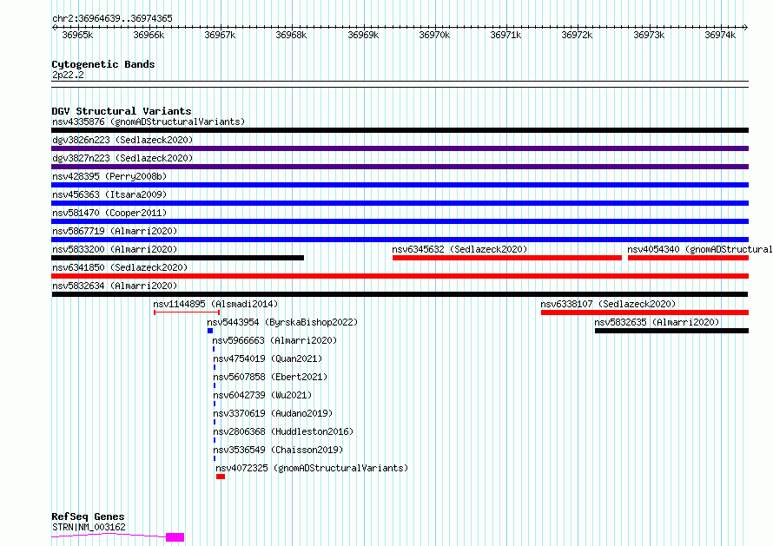This screenshot has height=546, width=773.
Task: Select the black nsv4335876 variant bar
Action: (400, 130)
